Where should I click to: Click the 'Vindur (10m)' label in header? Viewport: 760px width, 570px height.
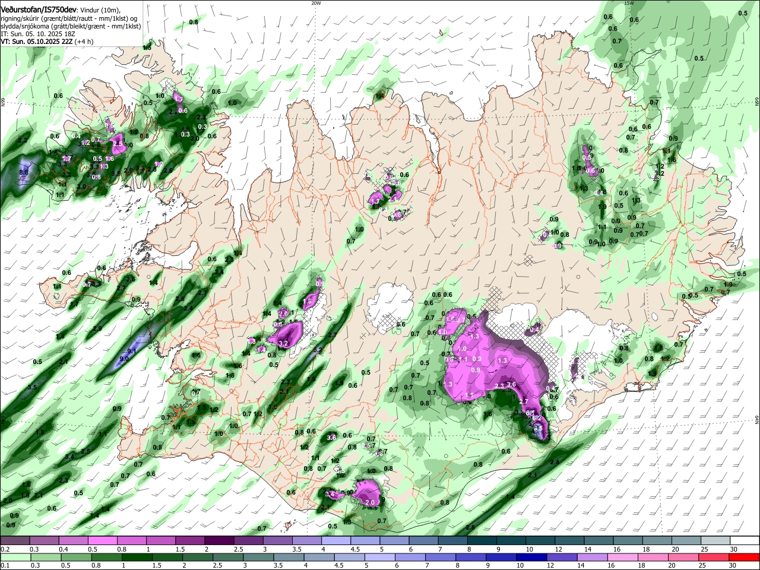click(101, 10)
